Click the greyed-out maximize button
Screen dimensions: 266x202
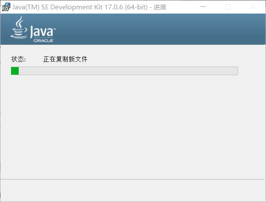pos(228,7)
